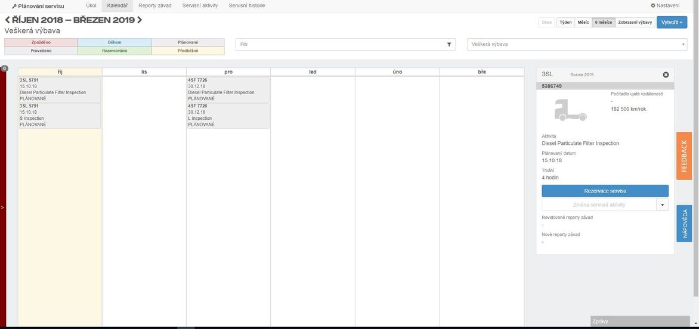Switch calendar to Týden view
Viewport: 699px width, 329px height.
pos(565,22)
